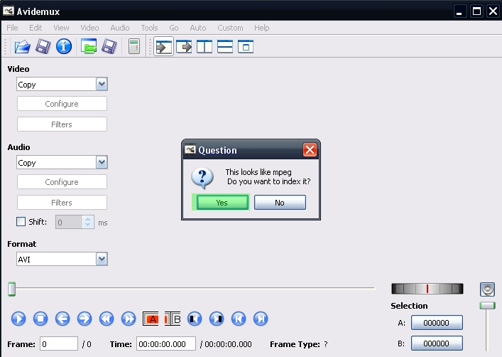Open the Tools menu

[149, 28]
